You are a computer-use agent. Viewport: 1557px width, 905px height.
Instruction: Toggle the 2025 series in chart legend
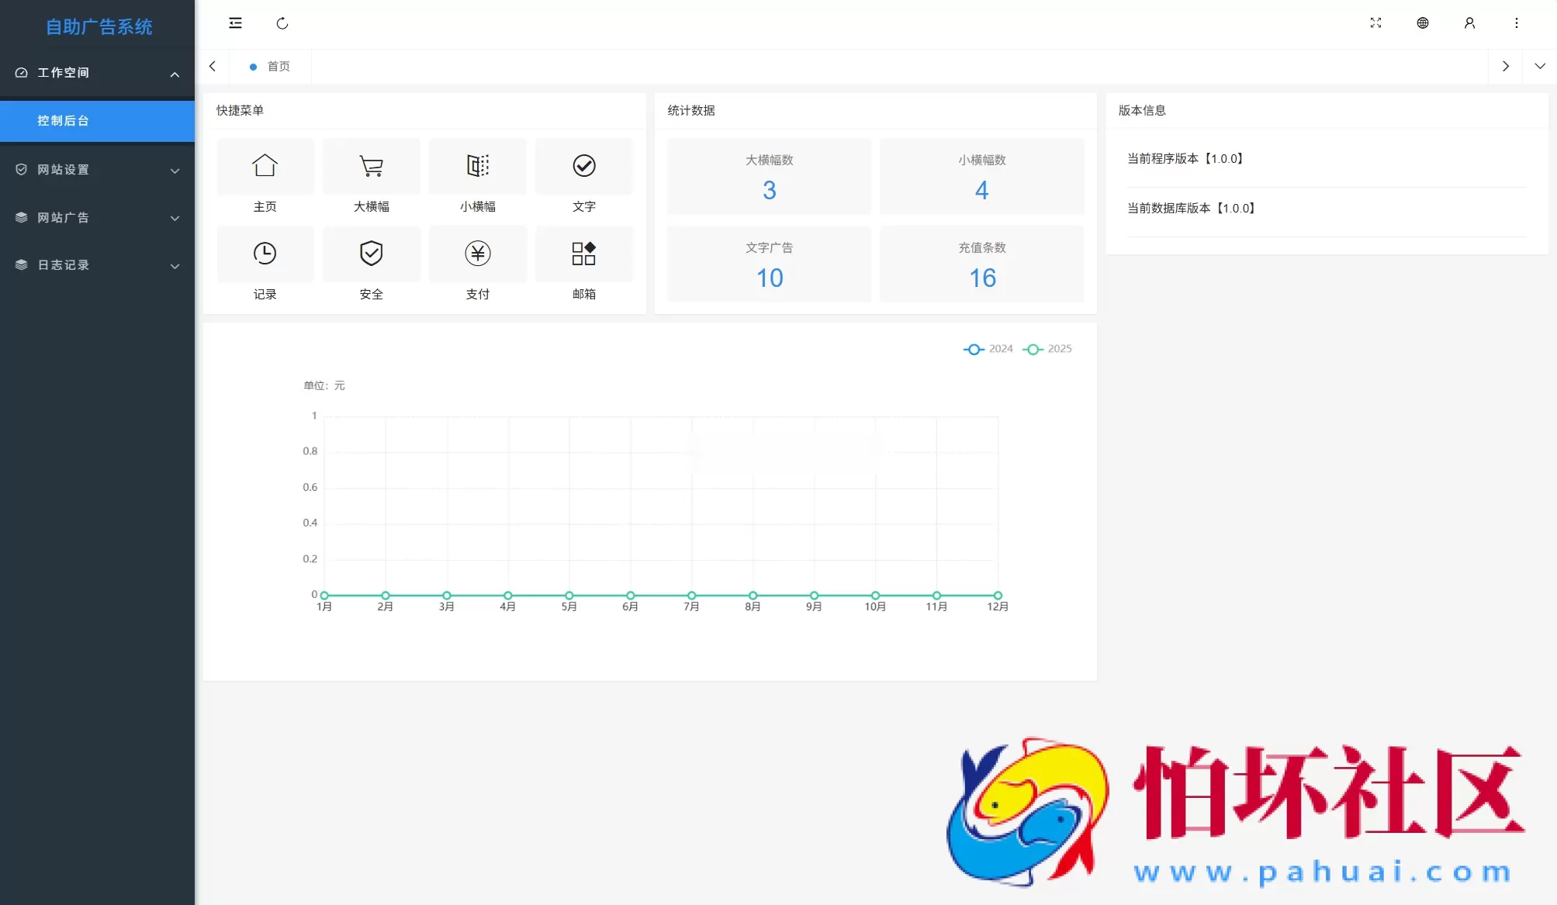[1047, 349]
